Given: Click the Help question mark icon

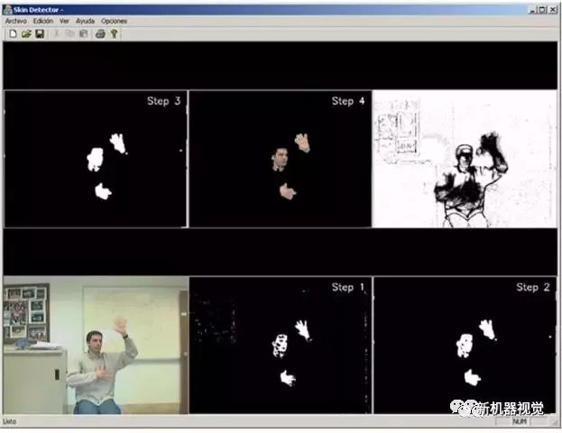Looking at the screenshot, I should coord(114,34).
